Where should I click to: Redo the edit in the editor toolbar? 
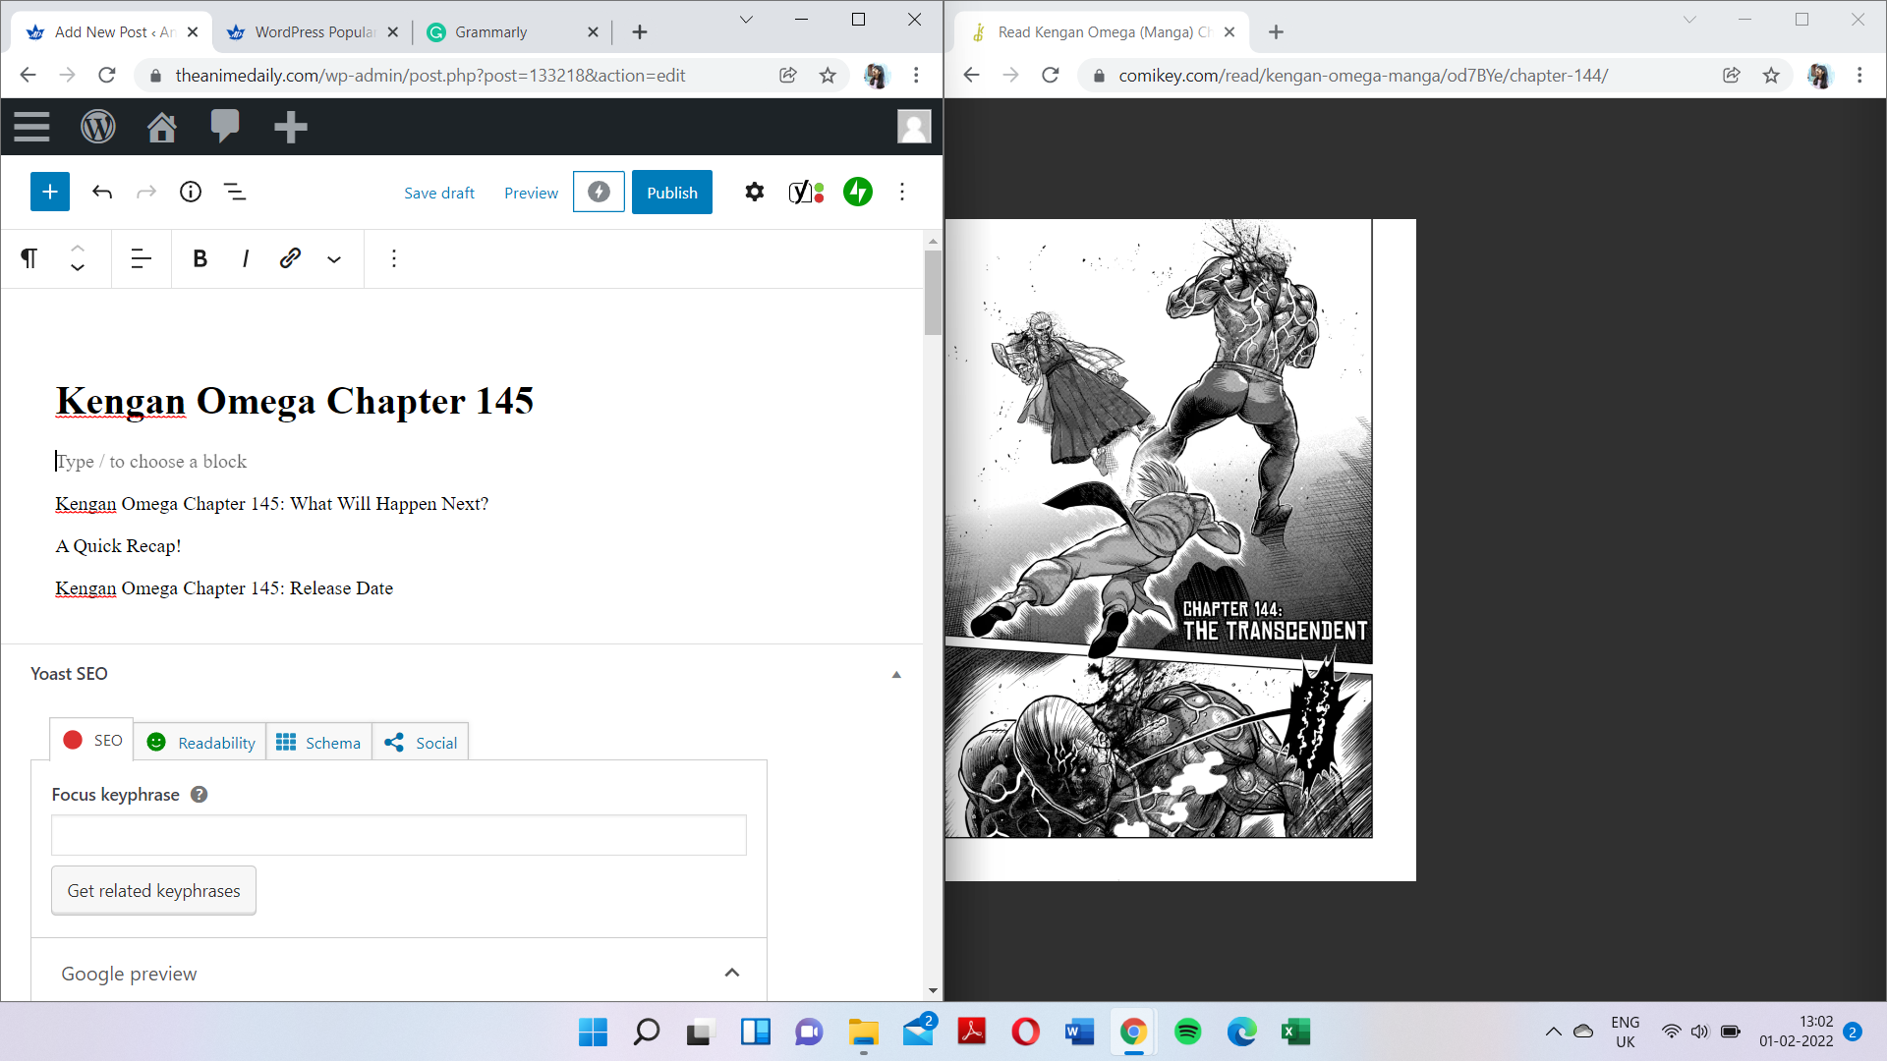[x=146, y=192]
